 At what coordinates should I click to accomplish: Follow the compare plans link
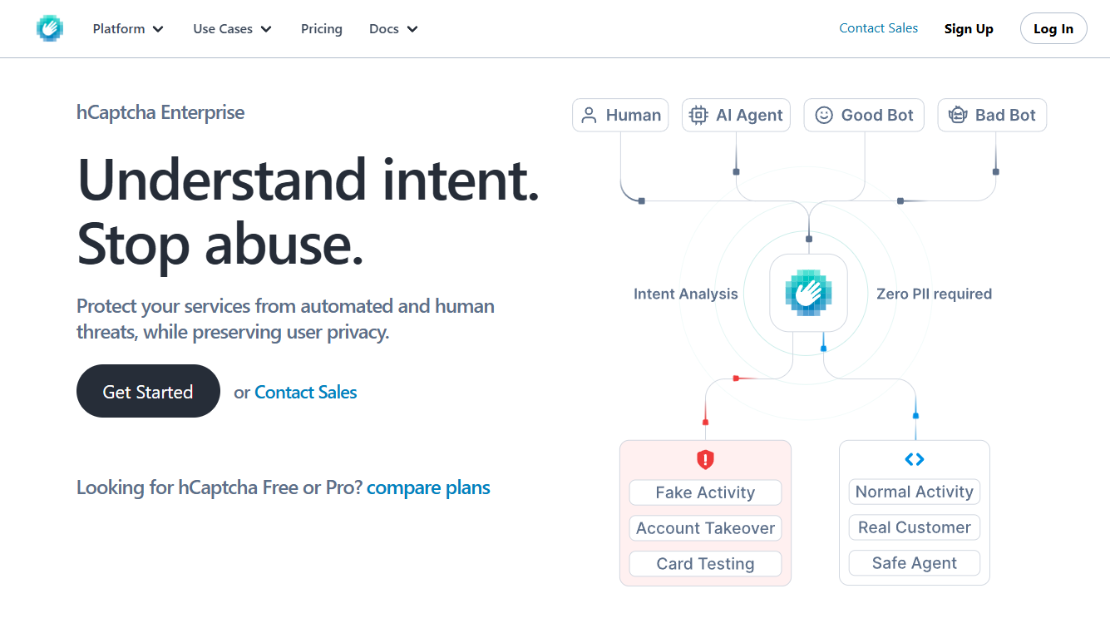coord(428,487)
